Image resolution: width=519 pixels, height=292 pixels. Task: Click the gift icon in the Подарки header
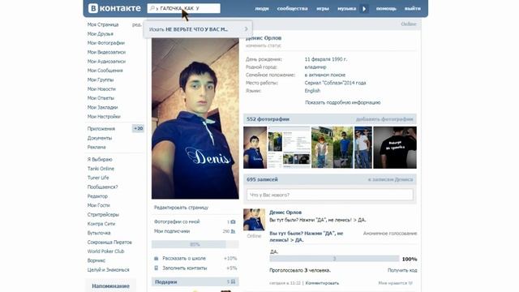coord(233,282)
